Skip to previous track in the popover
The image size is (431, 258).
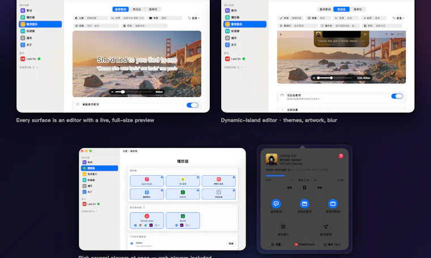289,188
